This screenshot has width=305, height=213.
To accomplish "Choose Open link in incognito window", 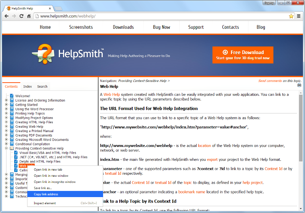I will pyautogui.click(x=65, y=182).
